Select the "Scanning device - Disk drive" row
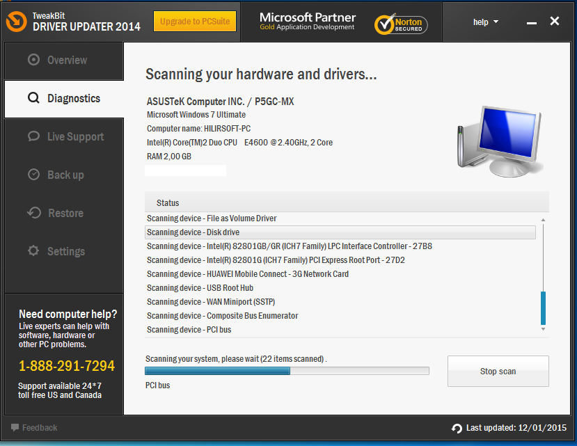Viewport: 577px width, 446px height. (x=340, y=232)
